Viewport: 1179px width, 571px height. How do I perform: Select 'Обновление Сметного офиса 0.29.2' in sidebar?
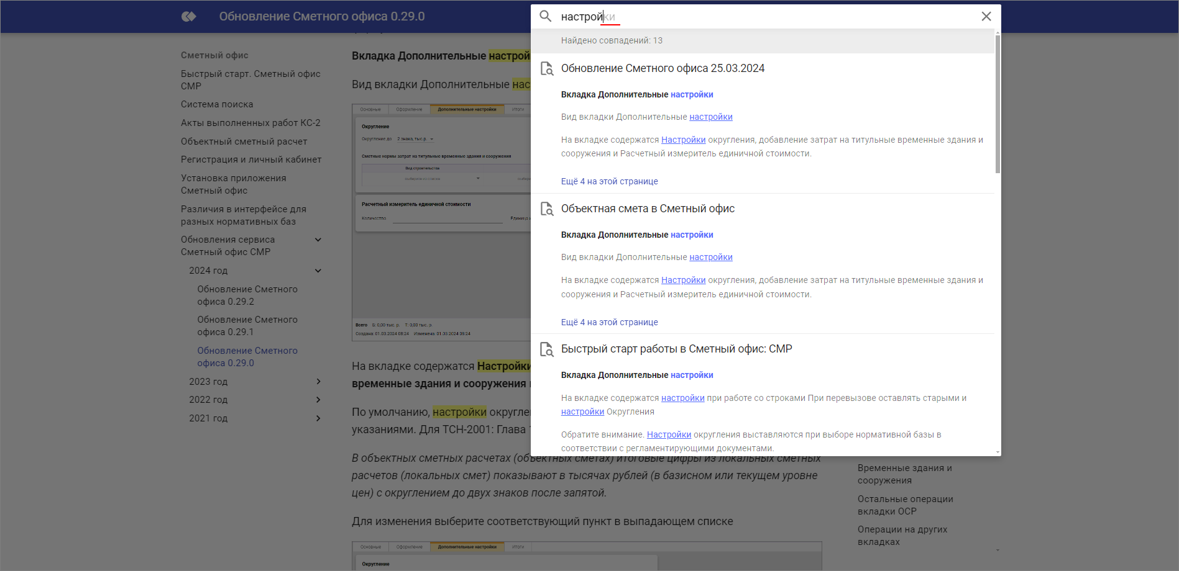pyautogui.click(x=247, y=295)
